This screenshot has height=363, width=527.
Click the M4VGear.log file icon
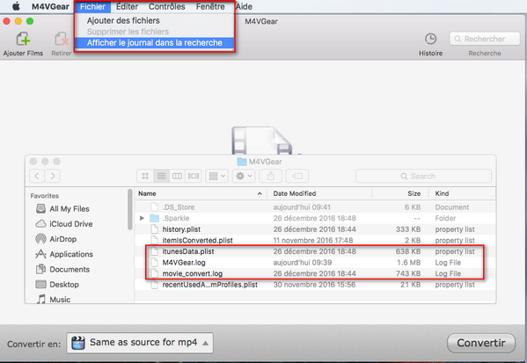pyautogui.click(x=154, y=263)
